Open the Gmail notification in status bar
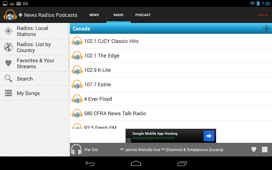This screenshot has width=272, height=170. pyautogui.click(x=19, y=3)
